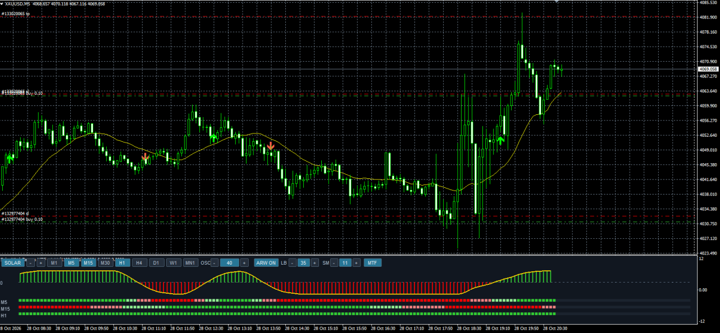720x333 pixels.
Task: Decrease the SM value with minus
Action: (x=334, y=262)
